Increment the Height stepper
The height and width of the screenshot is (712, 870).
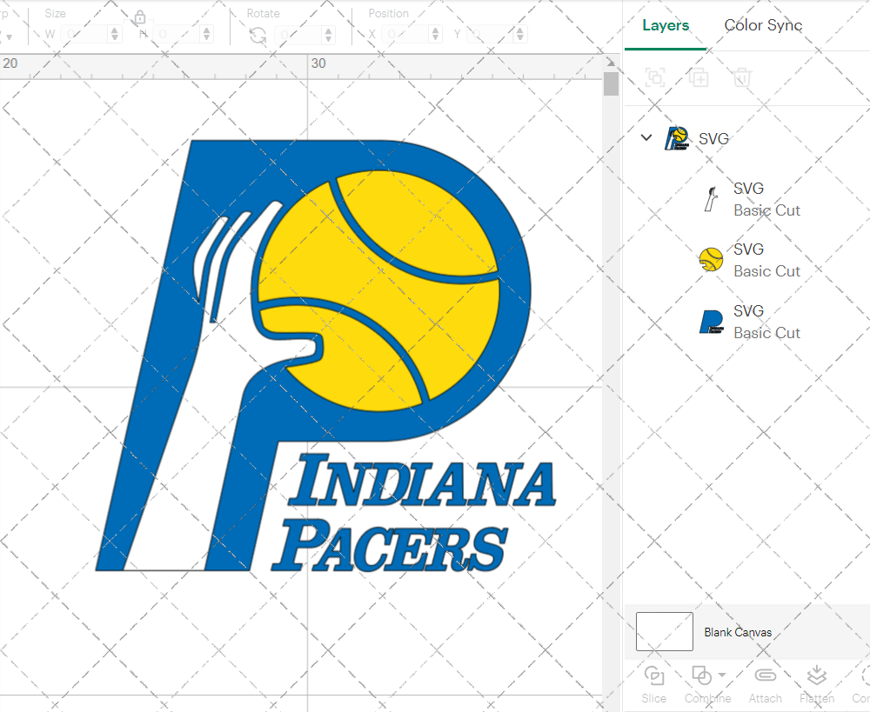[x=207, y=30]
